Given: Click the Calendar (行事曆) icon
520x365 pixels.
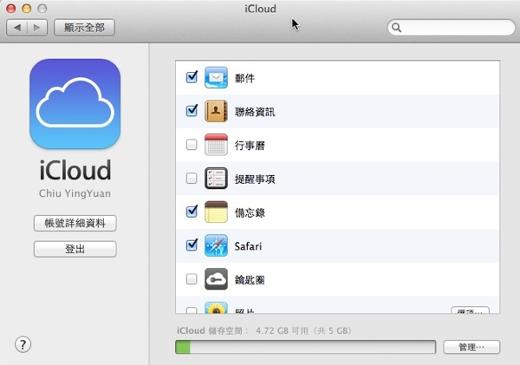Looking at the screenshot, I should (x=216, y=145).
